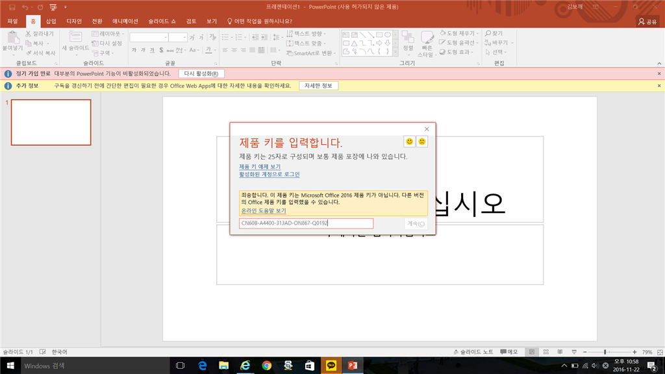Click the 붙여넣기 paste icon
The image size is (665, 374).
click(x=12, y=38)
